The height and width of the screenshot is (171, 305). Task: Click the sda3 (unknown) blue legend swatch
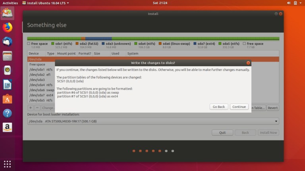pos(103,44)
